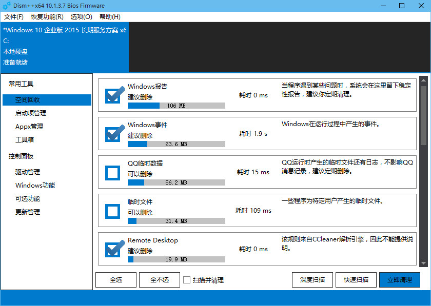Open the 恢复功能(R) menu
431x306 pixels.
pos(47,17)
